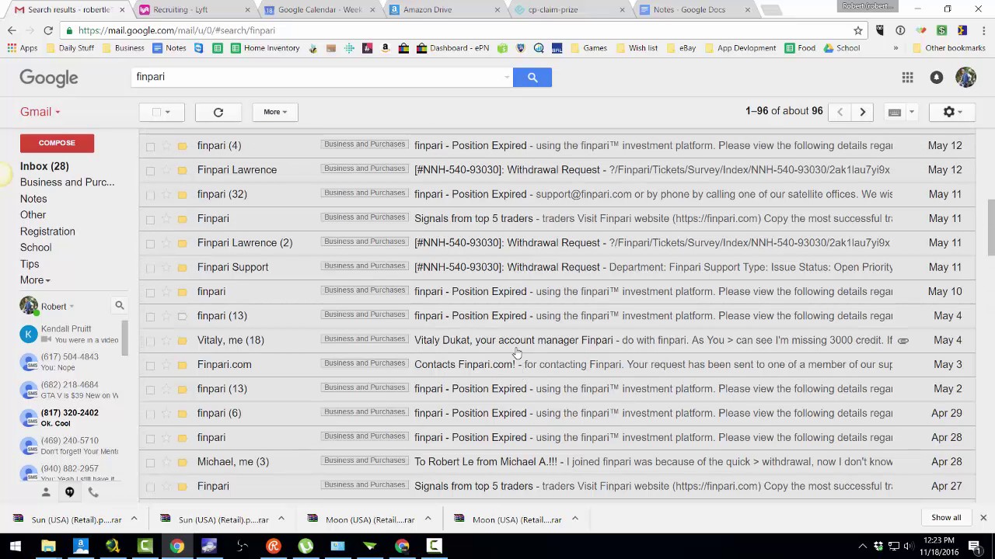The image size is (995, 559).
Task: Tick the finpari (6) email checkbox
Action: pyautogui.click(x=150, y=413)
